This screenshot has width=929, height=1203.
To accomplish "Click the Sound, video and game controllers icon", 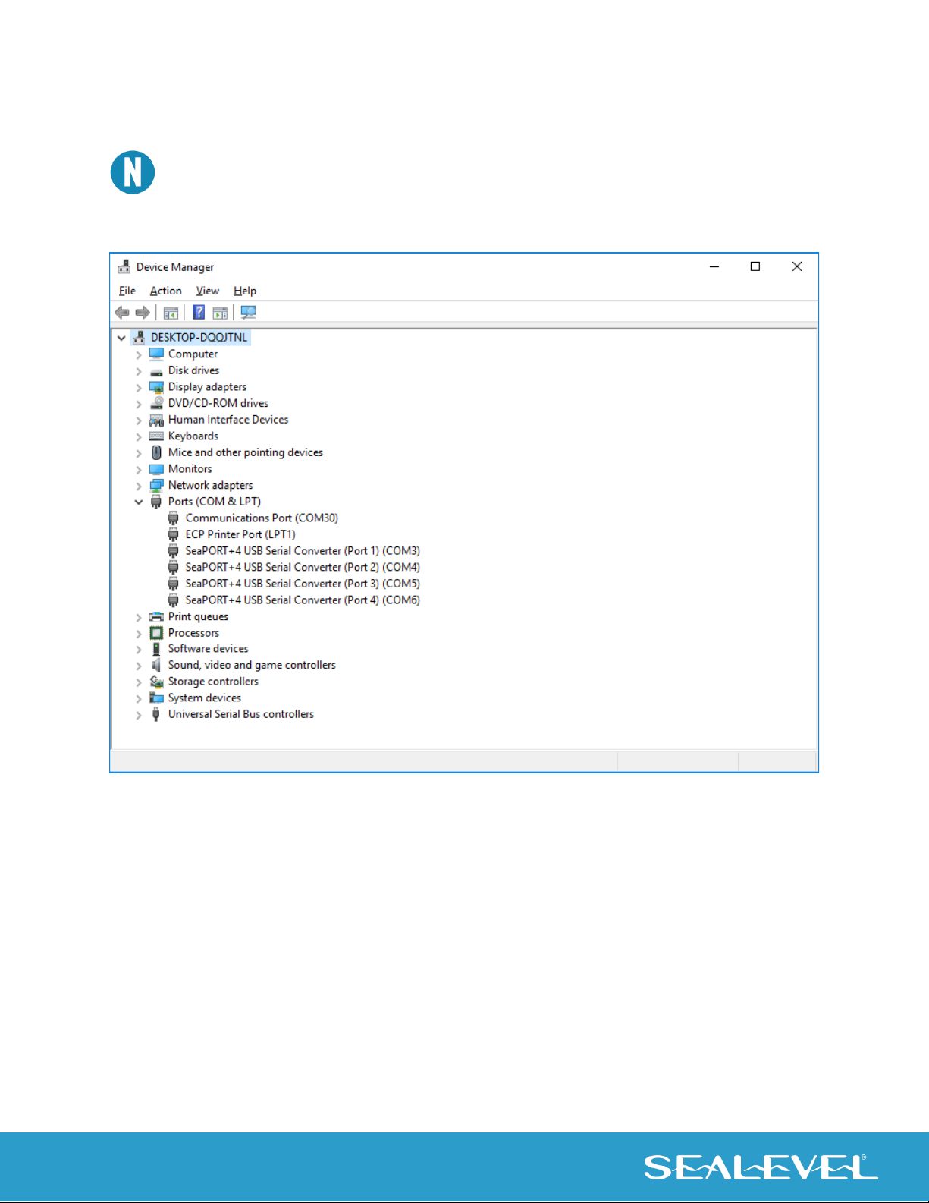I will (x=156, y=665).
